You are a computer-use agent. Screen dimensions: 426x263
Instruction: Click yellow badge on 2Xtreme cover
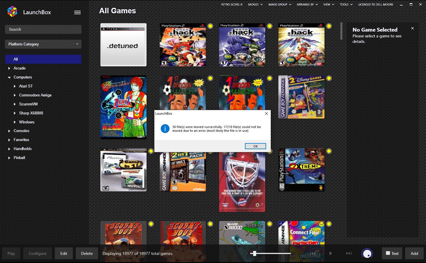[329, 151]
